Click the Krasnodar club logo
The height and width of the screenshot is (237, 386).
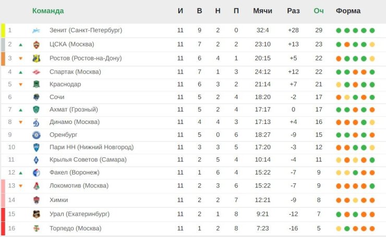[x=36, y=84]
